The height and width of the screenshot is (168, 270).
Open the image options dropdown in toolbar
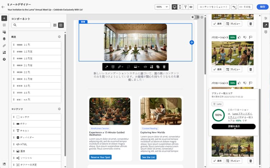[x=136, y=67]
